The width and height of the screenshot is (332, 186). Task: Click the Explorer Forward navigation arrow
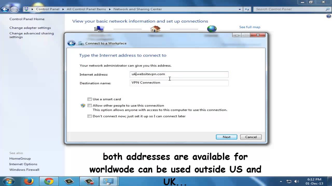tap(14, 9)
